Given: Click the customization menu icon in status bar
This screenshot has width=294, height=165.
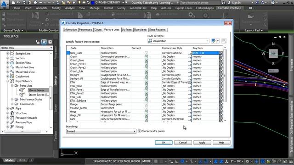Looking at the screenshot, I should 291,161.
